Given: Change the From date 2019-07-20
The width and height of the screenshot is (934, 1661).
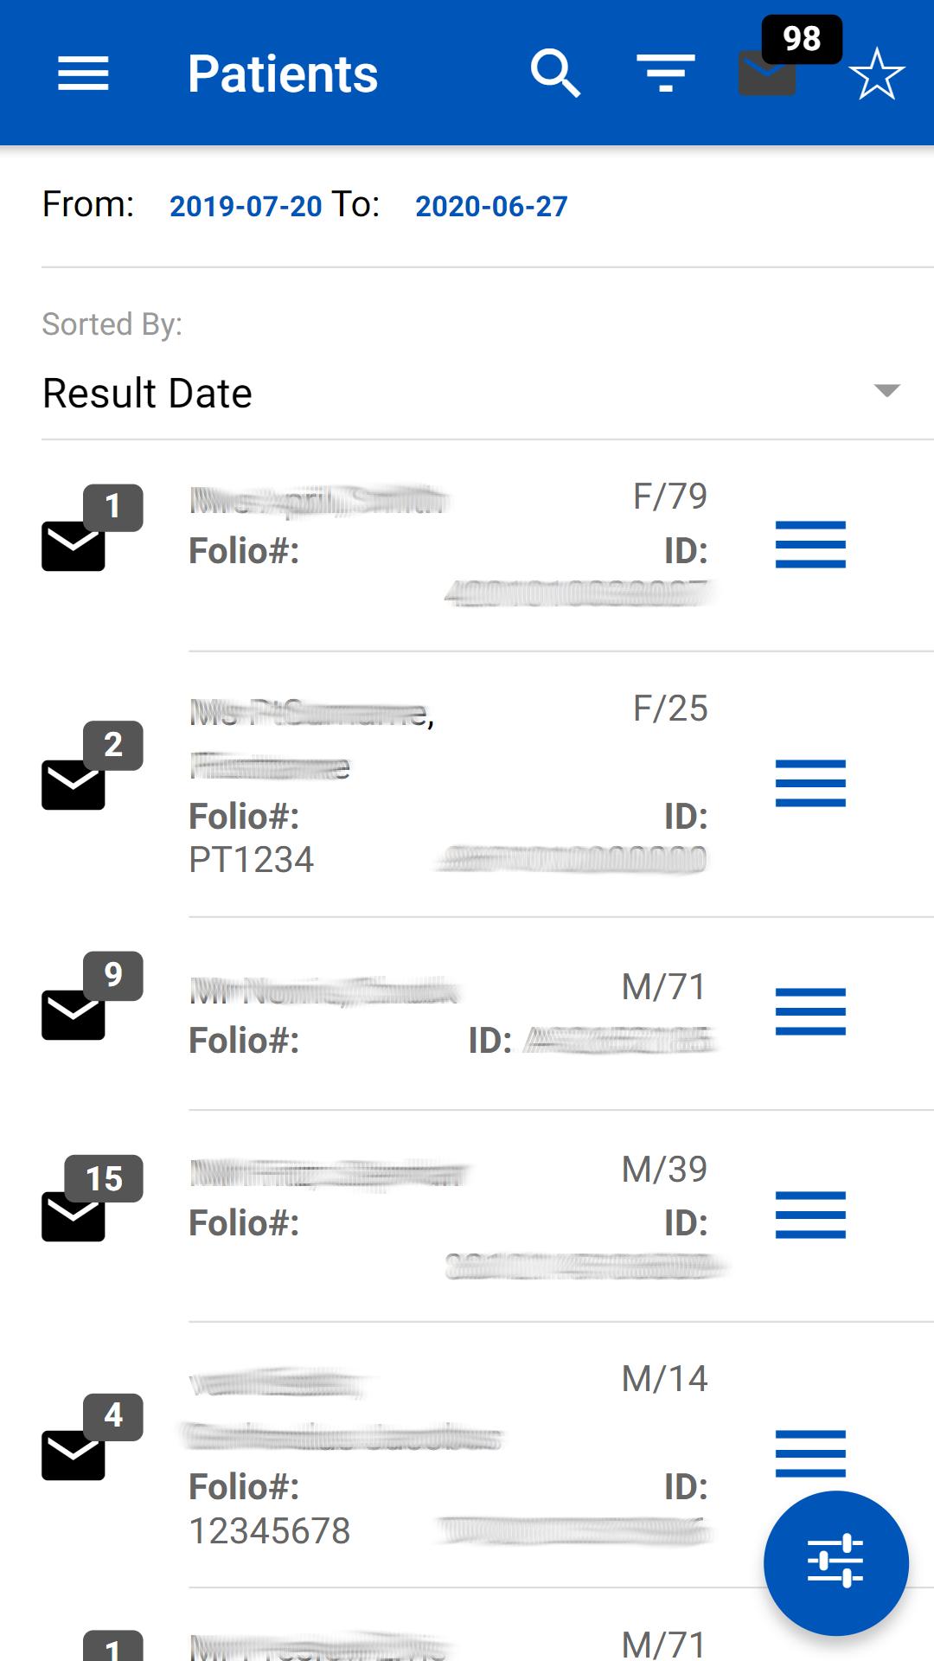Looking at the screenshot, I should click(246, 206).
